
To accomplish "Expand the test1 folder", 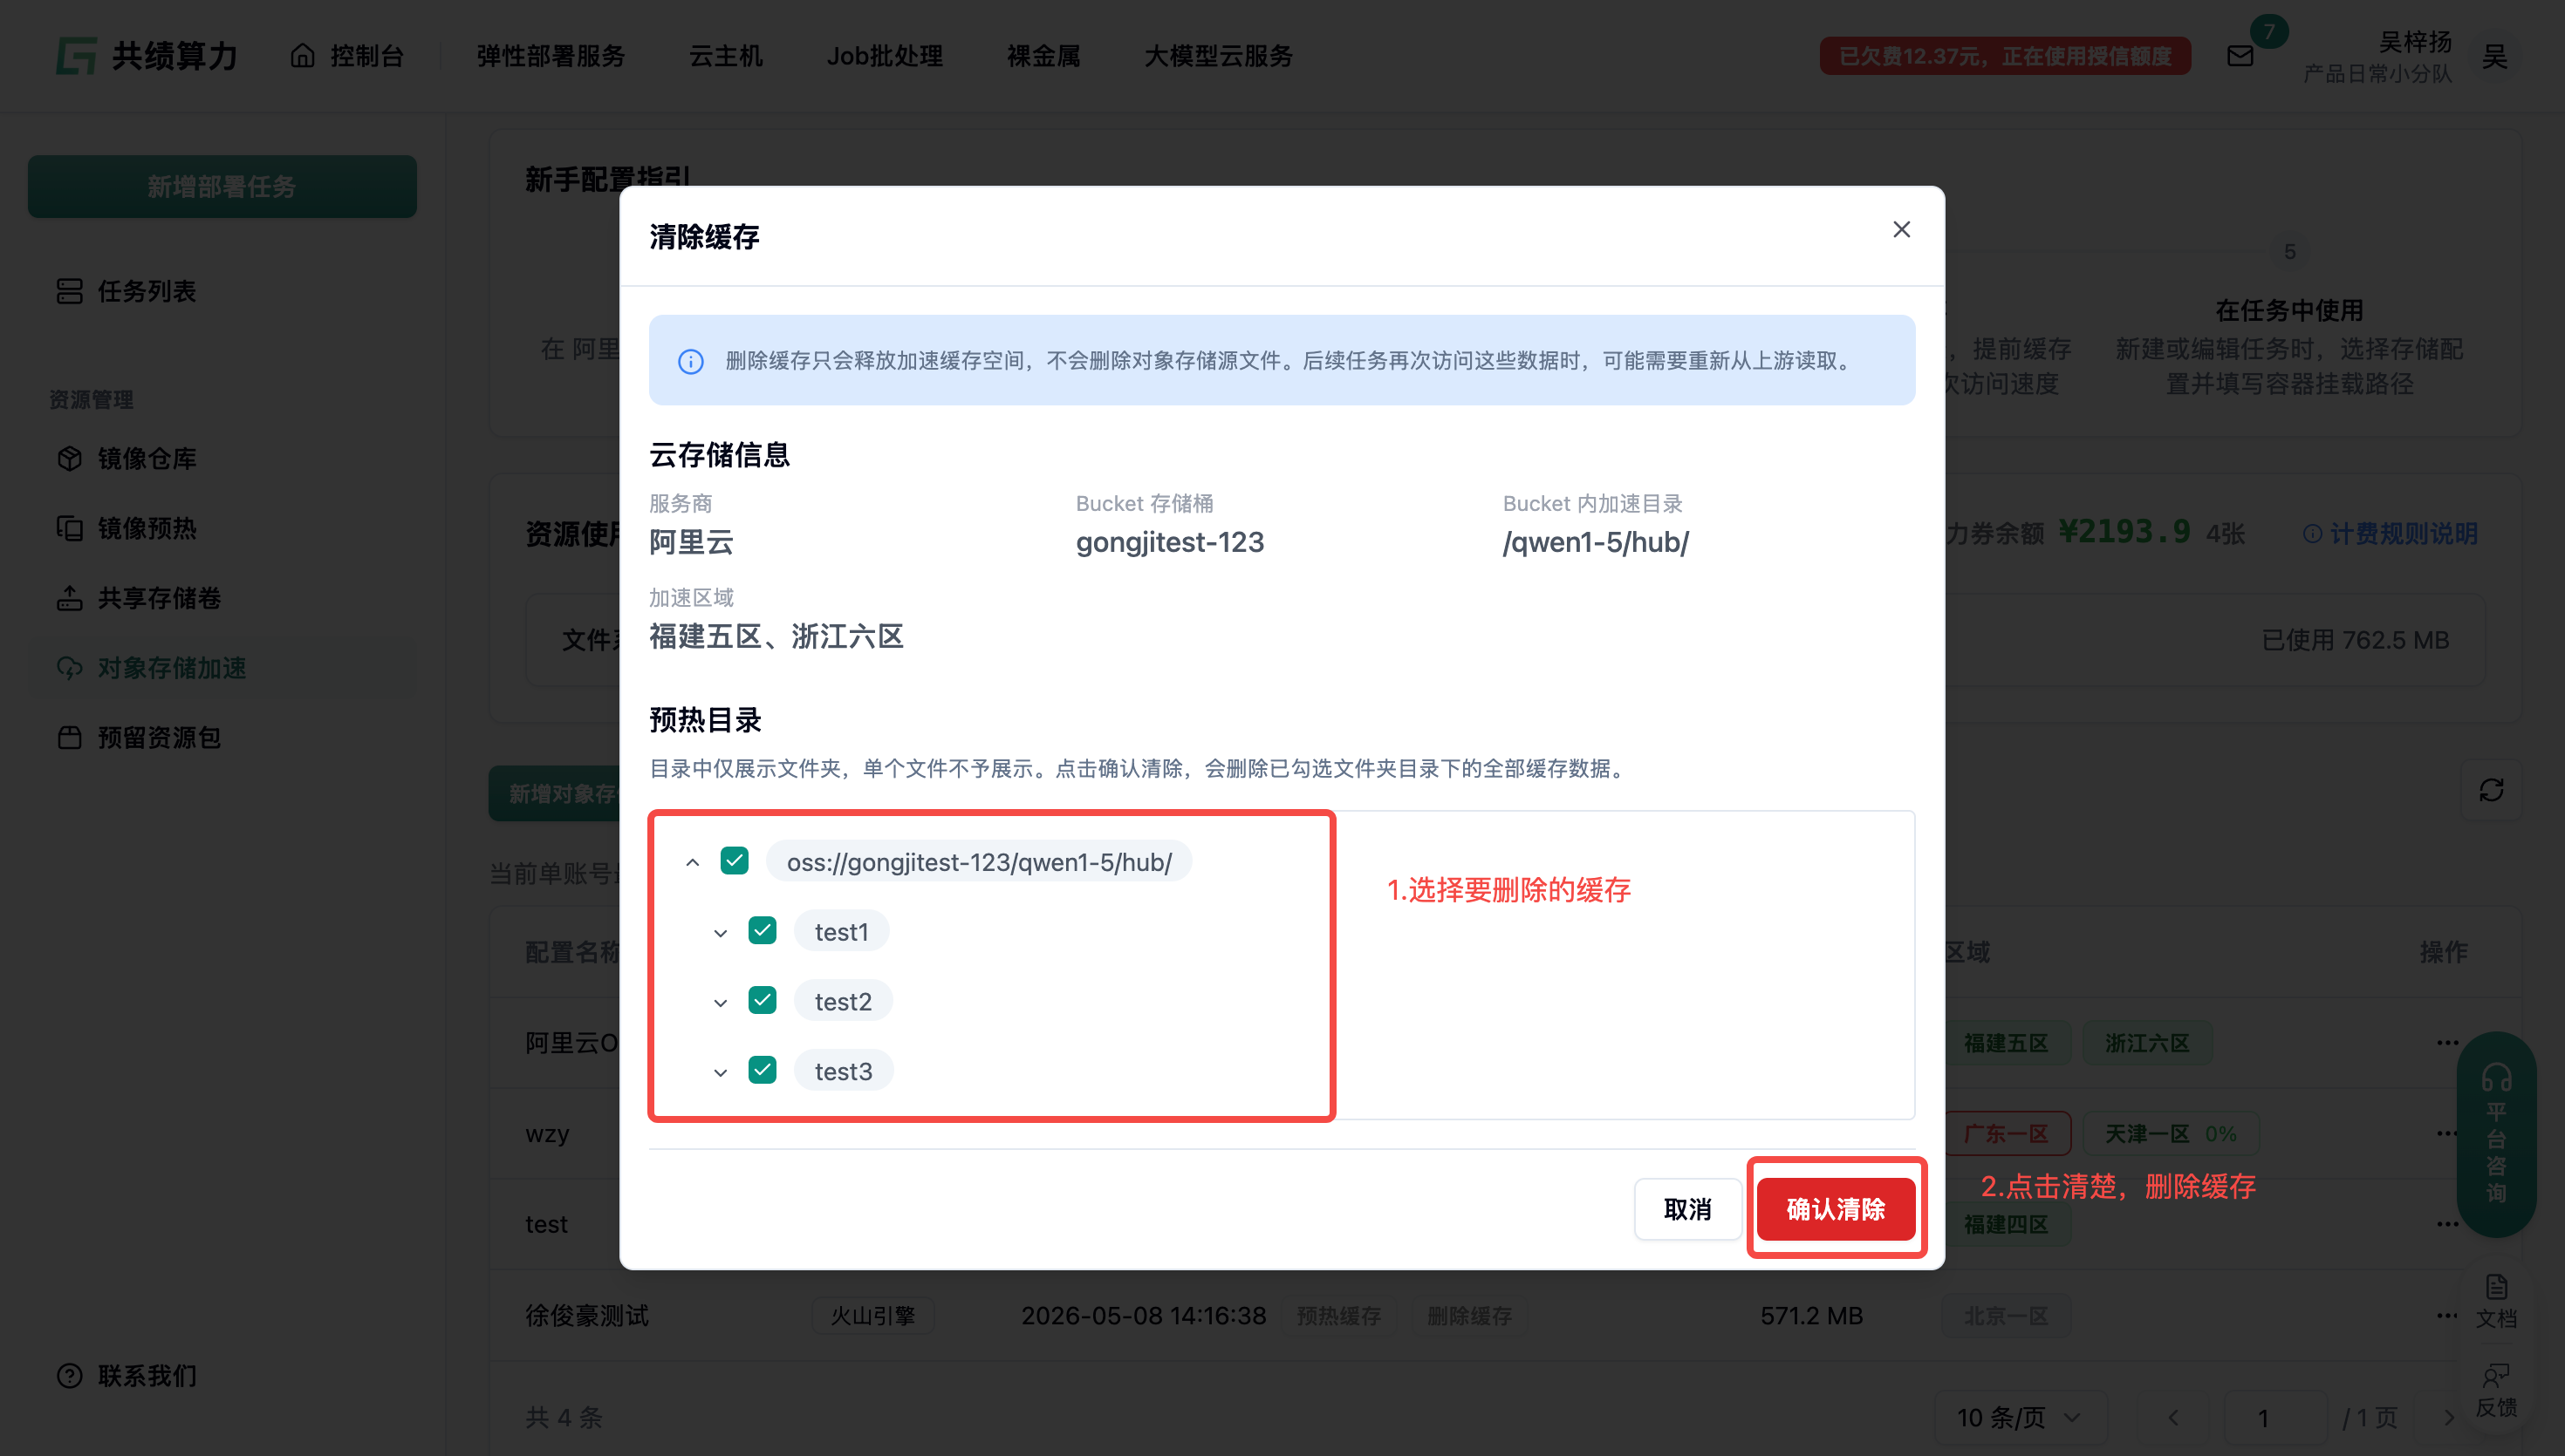I will pos(721,933).
